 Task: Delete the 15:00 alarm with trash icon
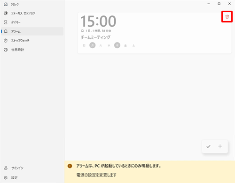point(227,17)
